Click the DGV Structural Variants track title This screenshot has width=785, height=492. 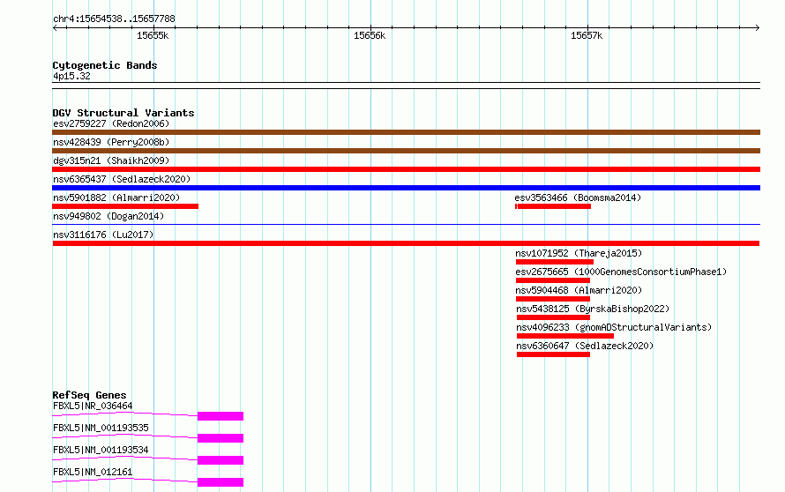(x=123, y=113)
